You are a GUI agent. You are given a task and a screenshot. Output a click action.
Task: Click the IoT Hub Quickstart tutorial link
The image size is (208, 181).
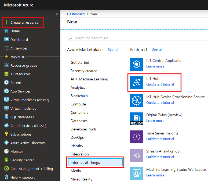(x=160, y=84)
